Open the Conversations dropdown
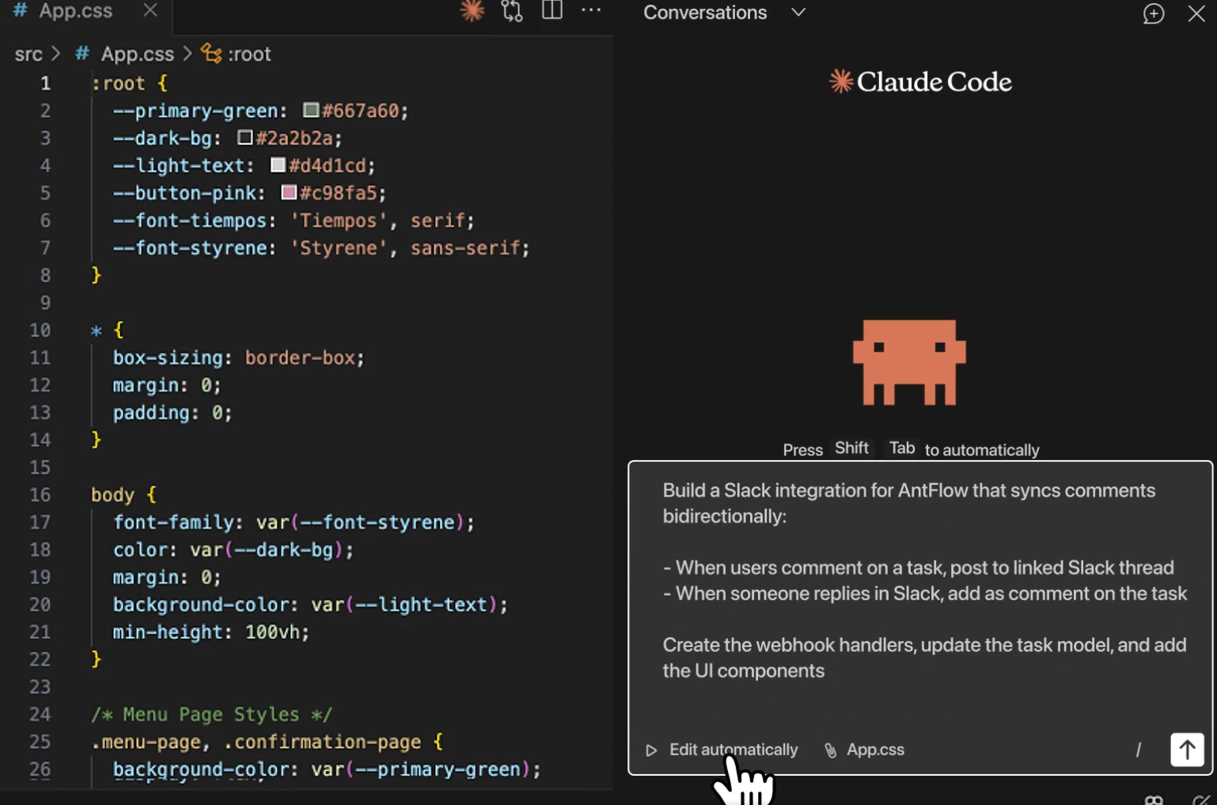The width and height of the screenshot is (1217, 805). 724,13
